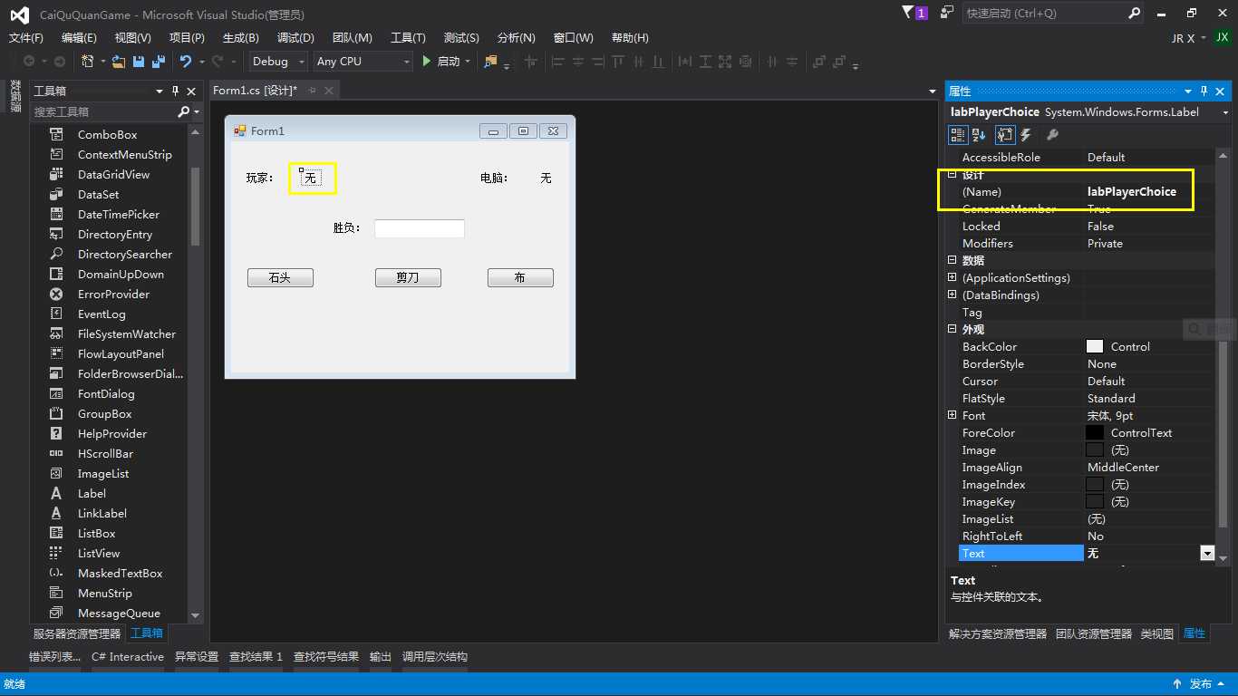Toggle Alphabetical sort in Properties panel
Screen dimensions: 1238x696
pyautogui.click(x=979, y=135)
